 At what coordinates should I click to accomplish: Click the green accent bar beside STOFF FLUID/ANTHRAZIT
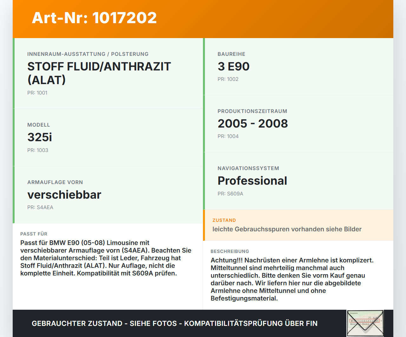coord(13,73)
